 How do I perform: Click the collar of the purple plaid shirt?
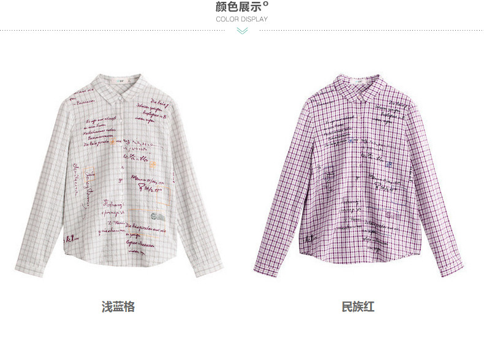[x=358, y=88]
